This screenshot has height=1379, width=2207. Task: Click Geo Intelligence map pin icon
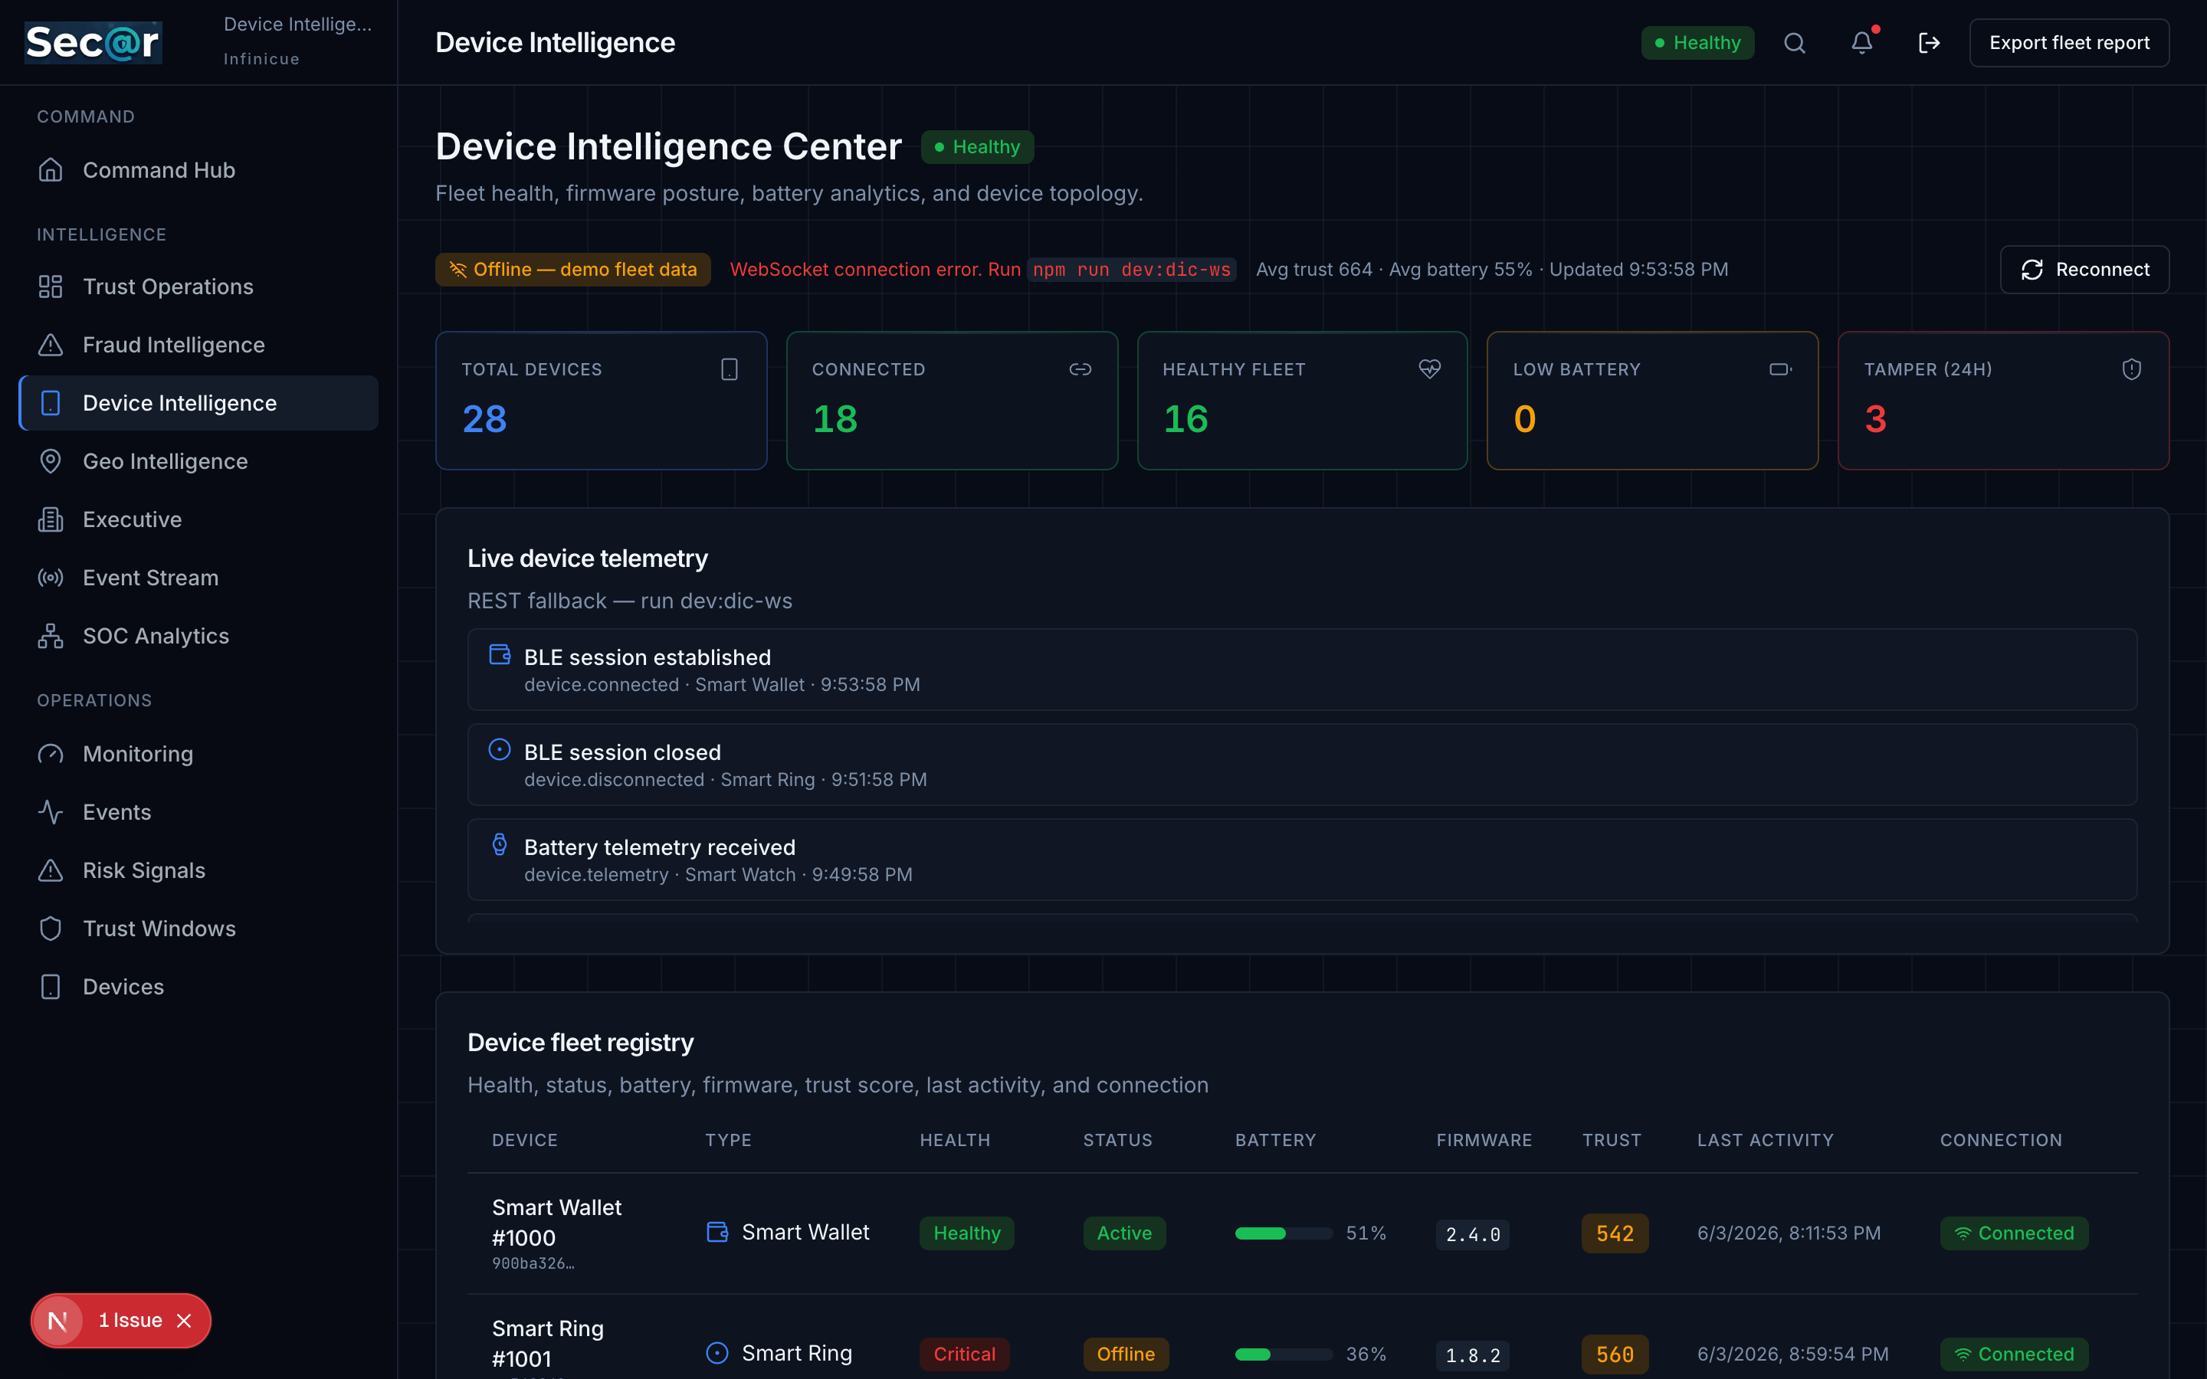51,461
